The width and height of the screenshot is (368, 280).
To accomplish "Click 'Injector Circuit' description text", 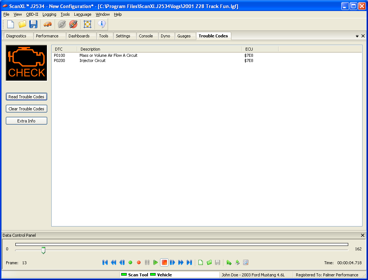I will click(x=93, y=60).
